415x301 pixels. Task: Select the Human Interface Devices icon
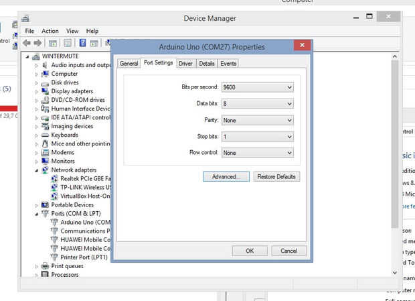45,109
